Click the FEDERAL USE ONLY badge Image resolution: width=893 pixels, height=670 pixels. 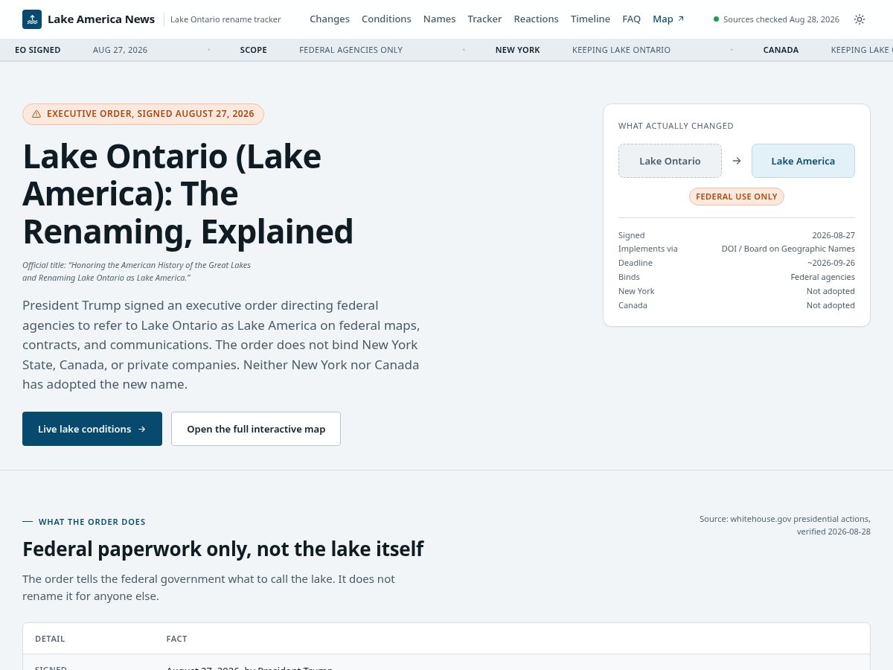pos(737,197)
